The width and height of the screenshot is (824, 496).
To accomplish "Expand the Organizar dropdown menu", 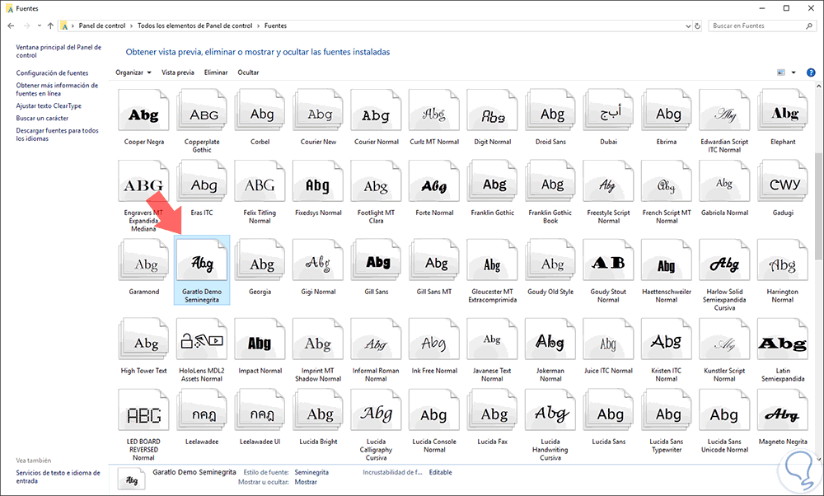I will (x=133, y=73).
